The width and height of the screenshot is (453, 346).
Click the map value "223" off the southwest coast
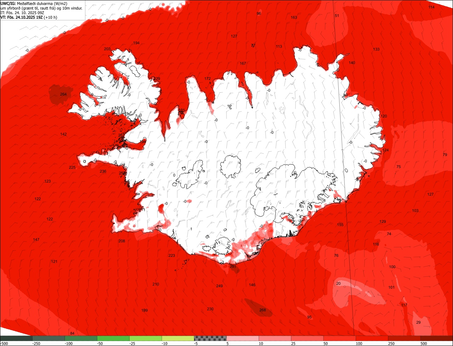[172, 256]
